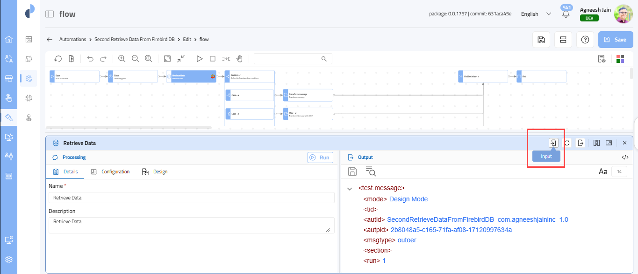This screenshot has width=638, height=274.
Task: Open the four-color palette swatch
Action: [620, 59]
